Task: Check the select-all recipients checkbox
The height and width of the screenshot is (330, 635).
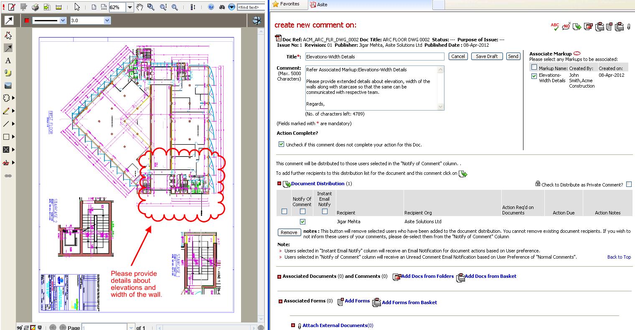Action: (x=284, y=212)
